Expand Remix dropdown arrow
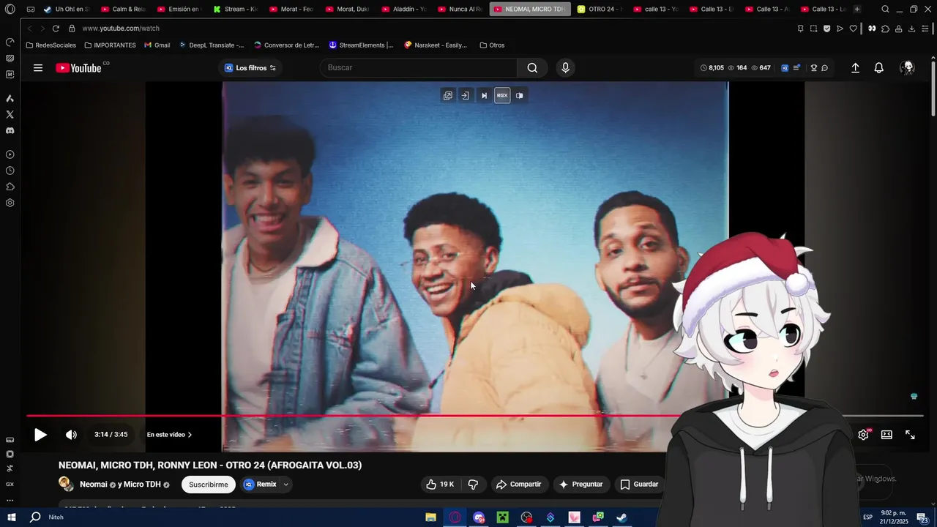 (x=286, y=485)
